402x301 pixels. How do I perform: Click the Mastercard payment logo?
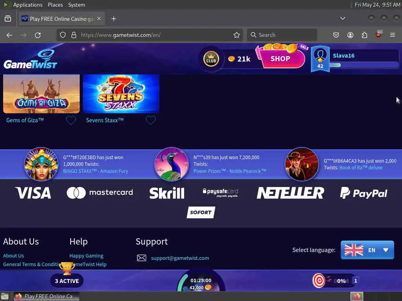(x=100, y=193)
